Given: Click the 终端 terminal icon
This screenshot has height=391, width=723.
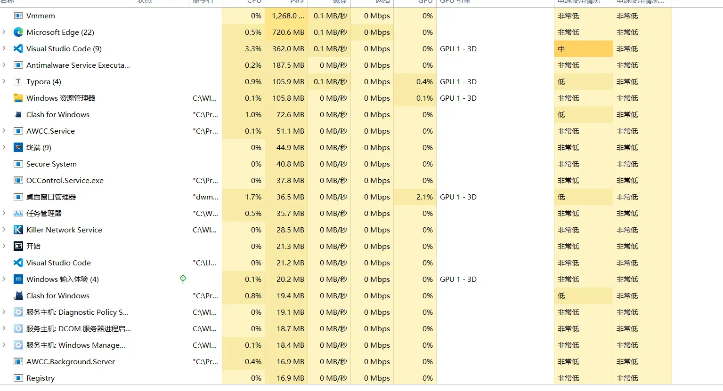Looking at the screenshot, I should pos(18,147).
